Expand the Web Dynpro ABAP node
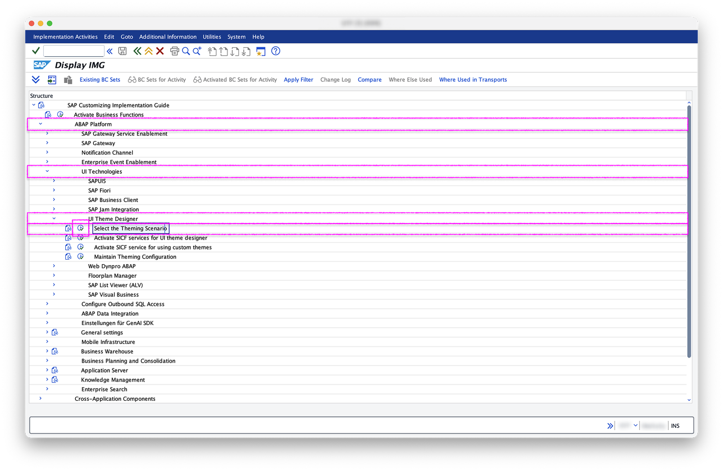 point(54,266)
